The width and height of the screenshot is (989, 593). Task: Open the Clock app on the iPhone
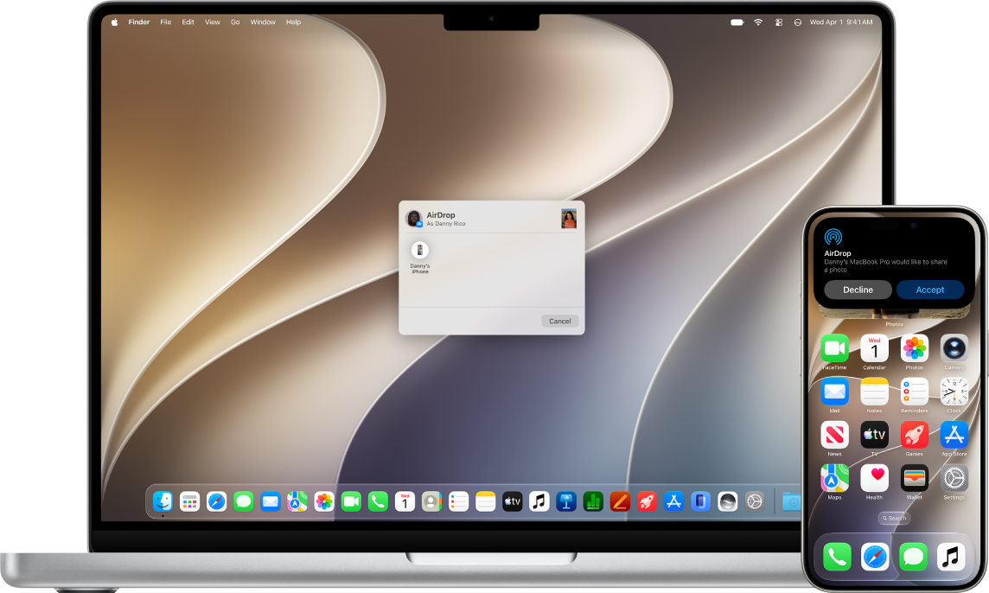pos(954,392)
